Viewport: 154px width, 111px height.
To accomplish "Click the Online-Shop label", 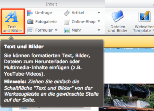I will coord(83,22).
